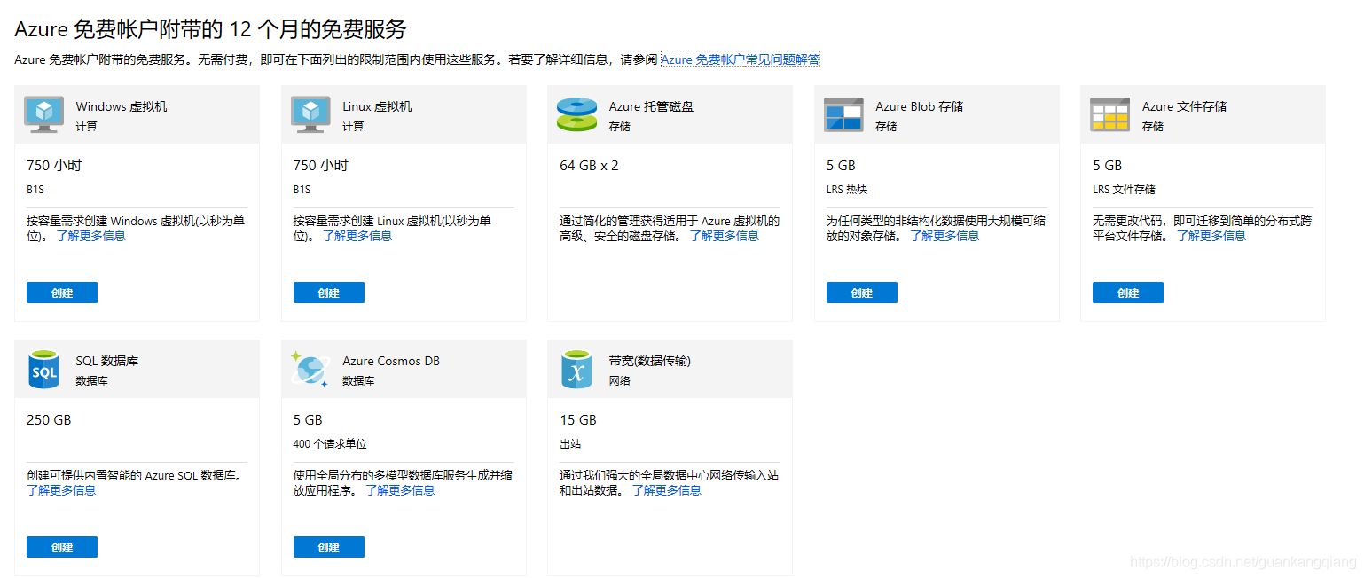Click B1S label in the Linux 虚拟机 card
The width and height of the screenshot is (1364, 578).
(x=302, y=190)
